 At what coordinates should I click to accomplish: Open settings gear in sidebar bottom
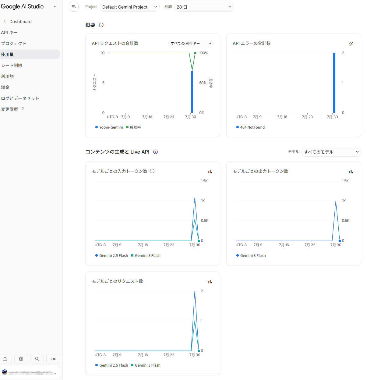[x=21, y=359]
